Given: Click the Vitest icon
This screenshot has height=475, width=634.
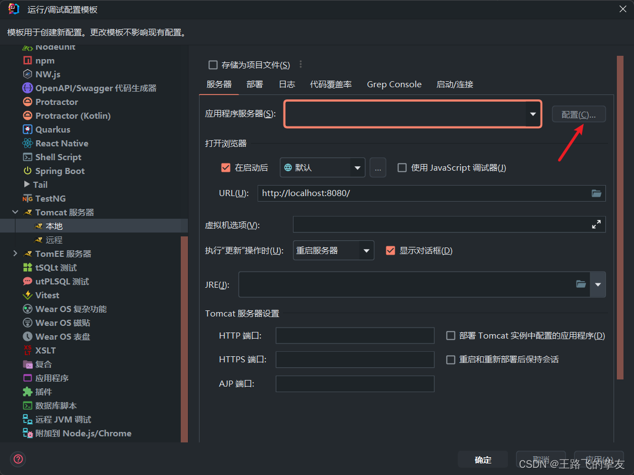Looking at the screenshot, I should pos(28,295).
